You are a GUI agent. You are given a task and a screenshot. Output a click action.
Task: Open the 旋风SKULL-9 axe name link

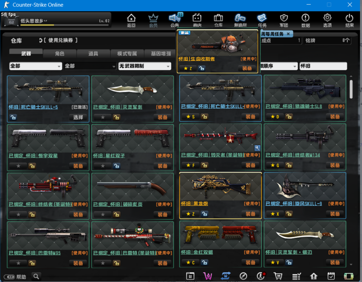click(293, 204)
